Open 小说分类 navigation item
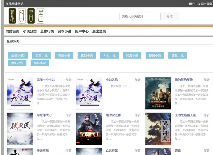The image size is (213, 155). click(30, 31)
